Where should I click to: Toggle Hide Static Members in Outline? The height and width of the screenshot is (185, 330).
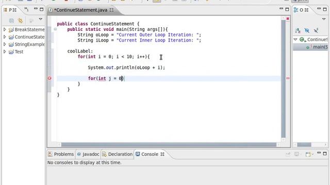tap(316, 31)
